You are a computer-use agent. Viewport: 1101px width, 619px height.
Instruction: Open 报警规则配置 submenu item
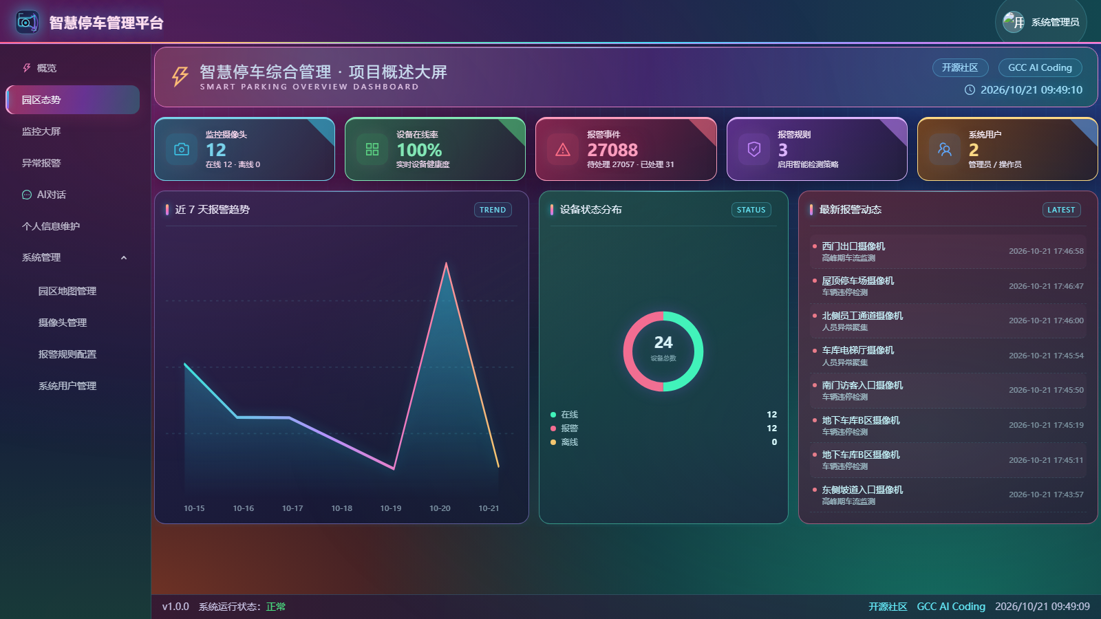tap(72, 354)
